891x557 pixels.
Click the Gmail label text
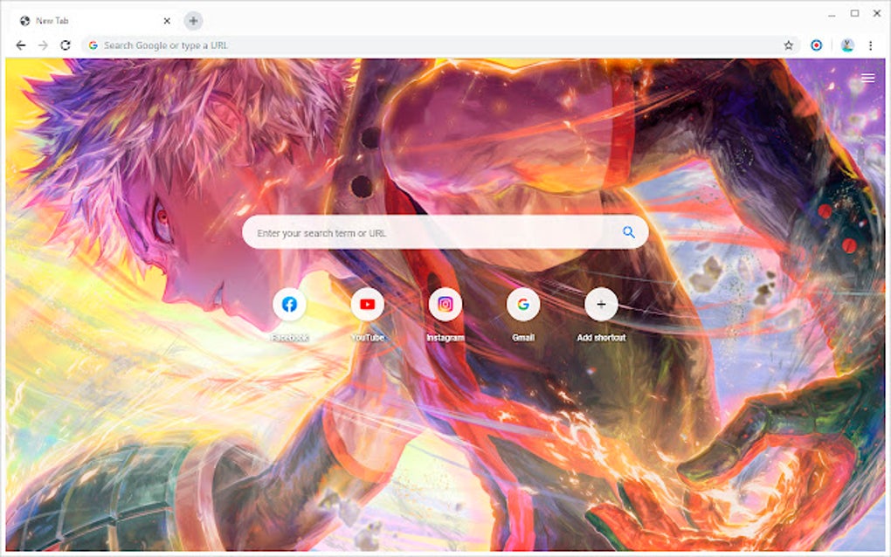522,337
